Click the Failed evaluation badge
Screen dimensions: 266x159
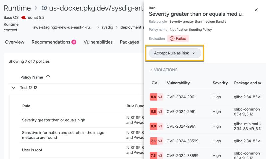[178, 39]
